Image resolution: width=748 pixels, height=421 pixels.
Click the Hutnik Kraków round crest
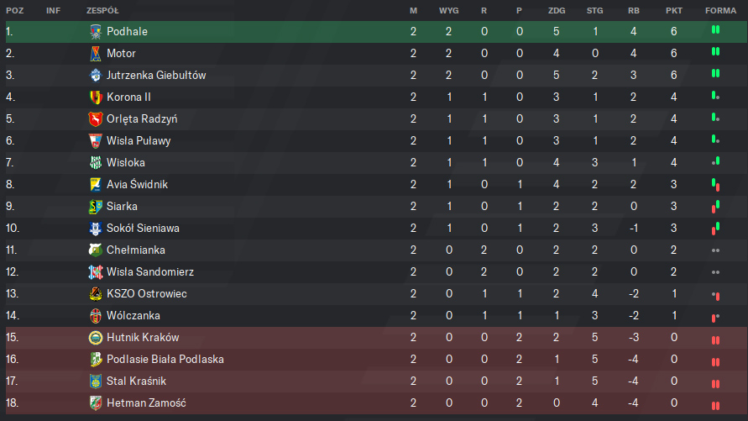96,337
